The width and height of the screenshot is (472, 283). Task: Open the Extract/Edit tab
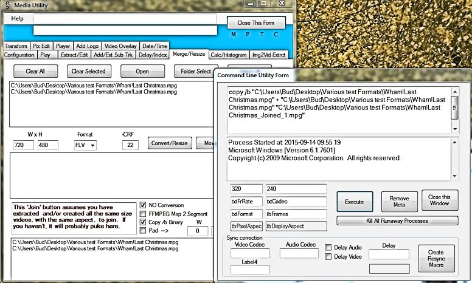click(72, 55)
